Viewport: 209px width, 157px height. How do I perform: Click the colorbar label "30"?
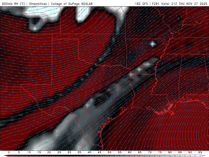click(69, 152)
